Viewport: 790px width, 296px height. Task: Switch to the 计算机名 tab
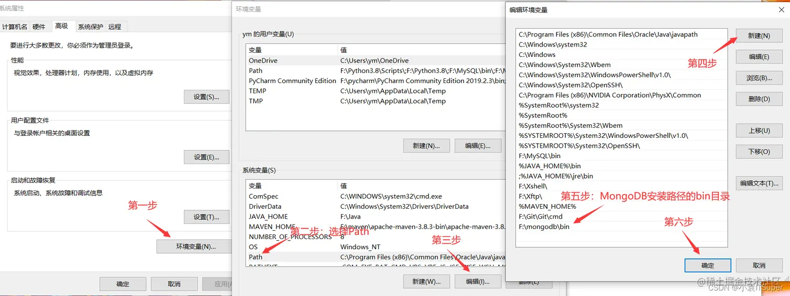point(15,27)
